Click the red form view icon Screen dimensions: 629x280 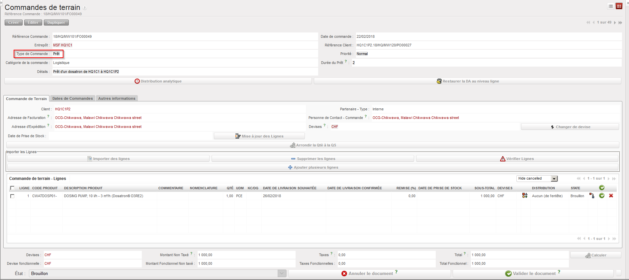619,6
